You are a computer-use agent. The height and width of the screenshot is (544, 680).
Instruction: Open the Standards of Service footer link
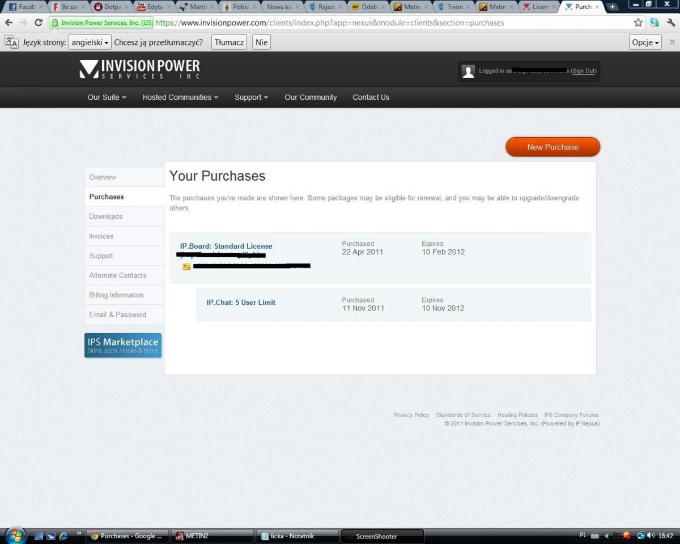[464, 415]
